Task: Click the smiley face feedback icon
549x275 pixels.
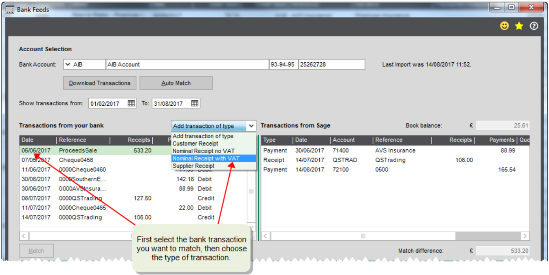Action: (x=504, y=26)
